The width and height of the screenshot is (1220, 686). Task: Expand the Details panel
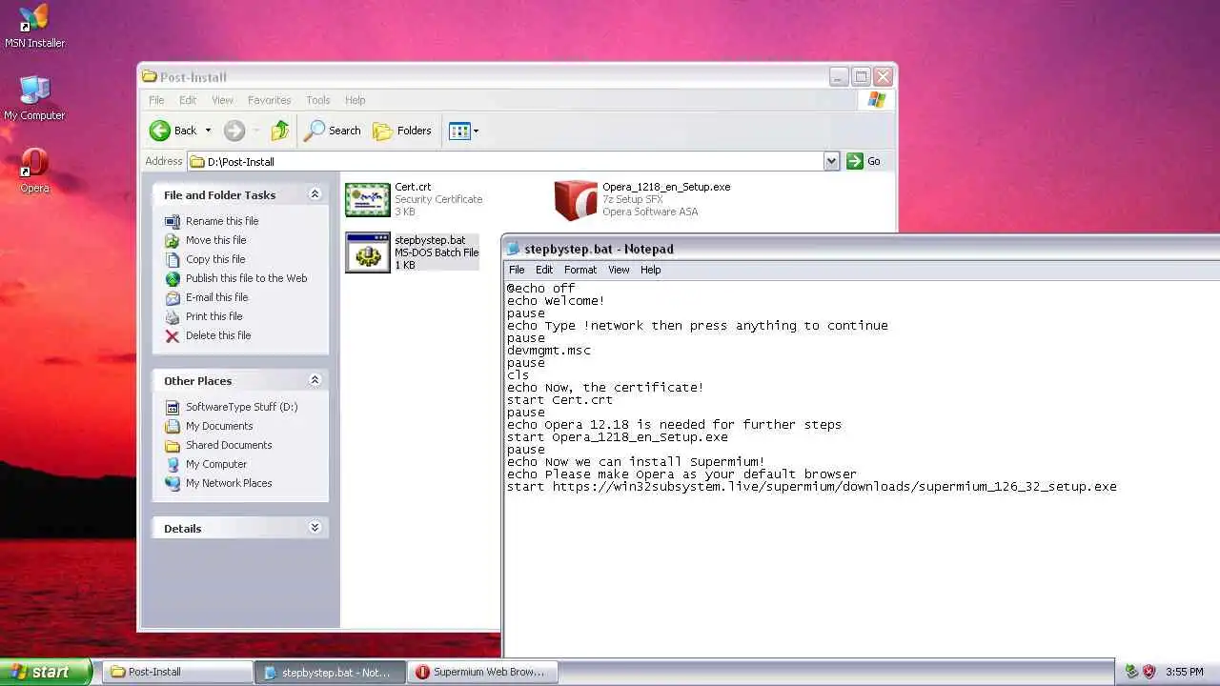click(x=315, y=528)
